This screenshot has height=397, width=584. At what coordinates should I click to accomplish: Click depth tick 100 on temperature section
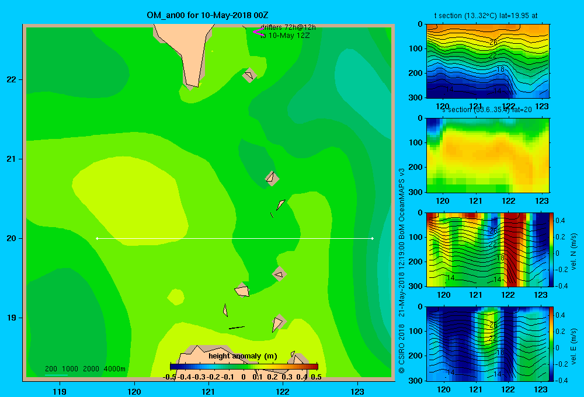pos(416,48)
